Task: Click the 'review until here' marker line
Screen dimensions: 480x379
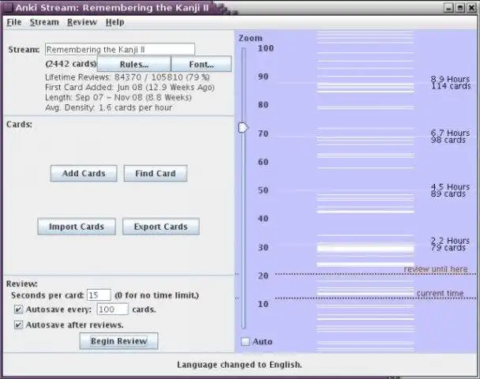Action: click(x=376, y=274)
